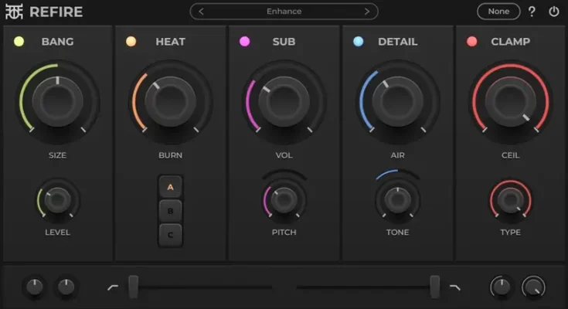Toggle the HEAT module orange LED

[131, 42]
